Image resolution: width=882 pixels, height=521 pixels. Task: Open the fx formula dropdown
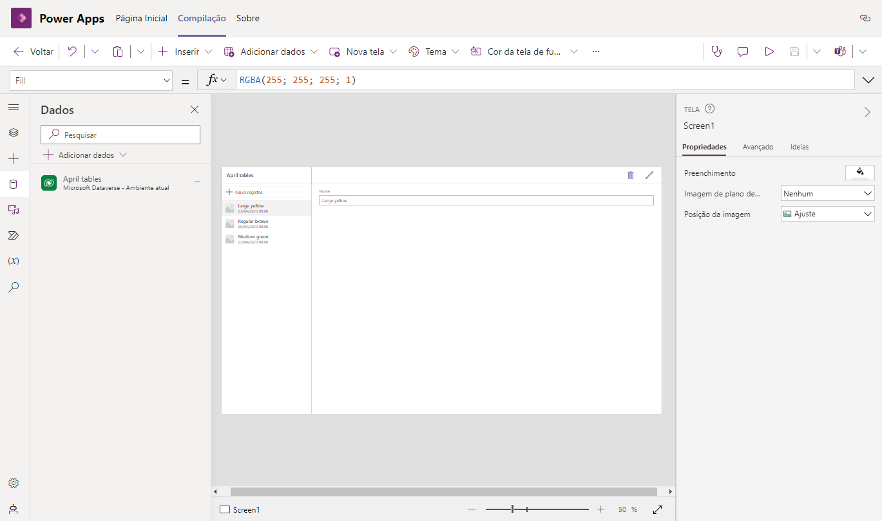216,81
